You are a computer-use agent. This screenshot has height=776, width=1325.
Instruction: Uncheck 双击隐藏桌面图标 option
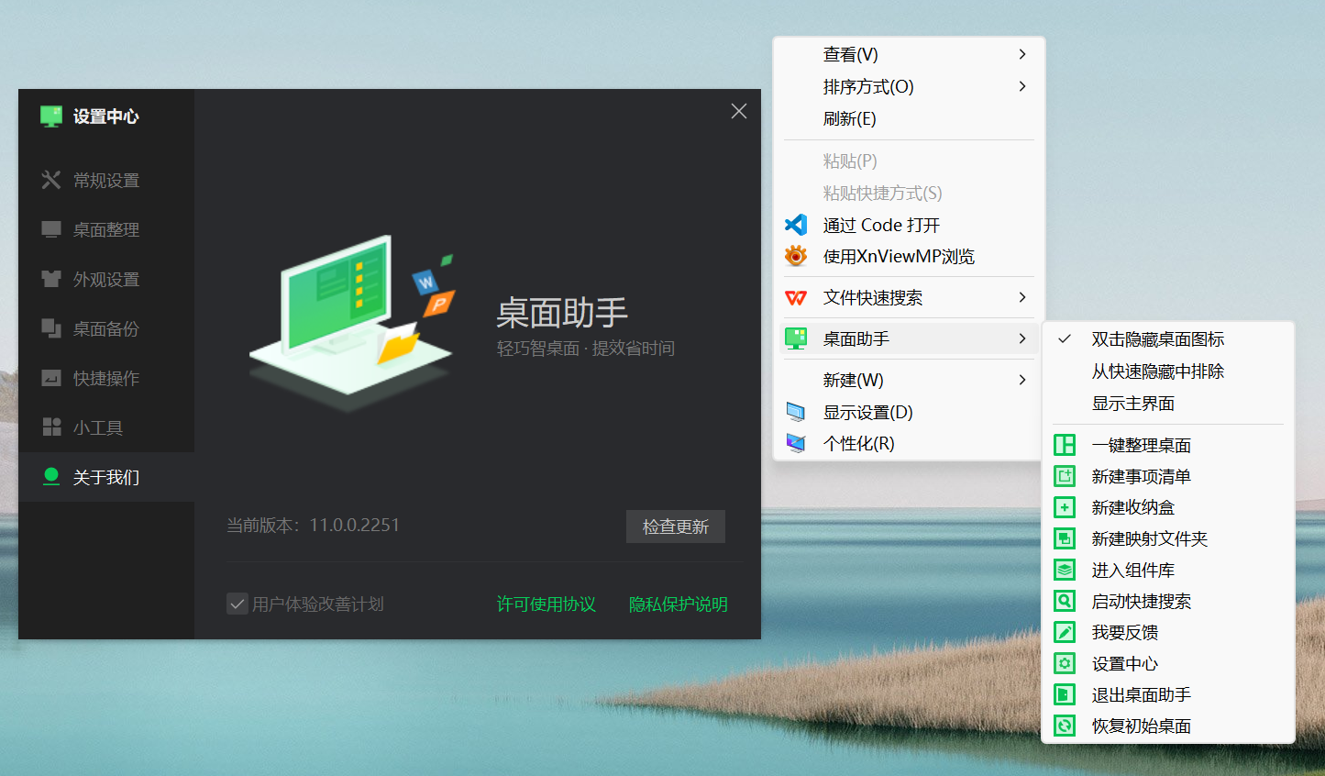[1157, 339]
